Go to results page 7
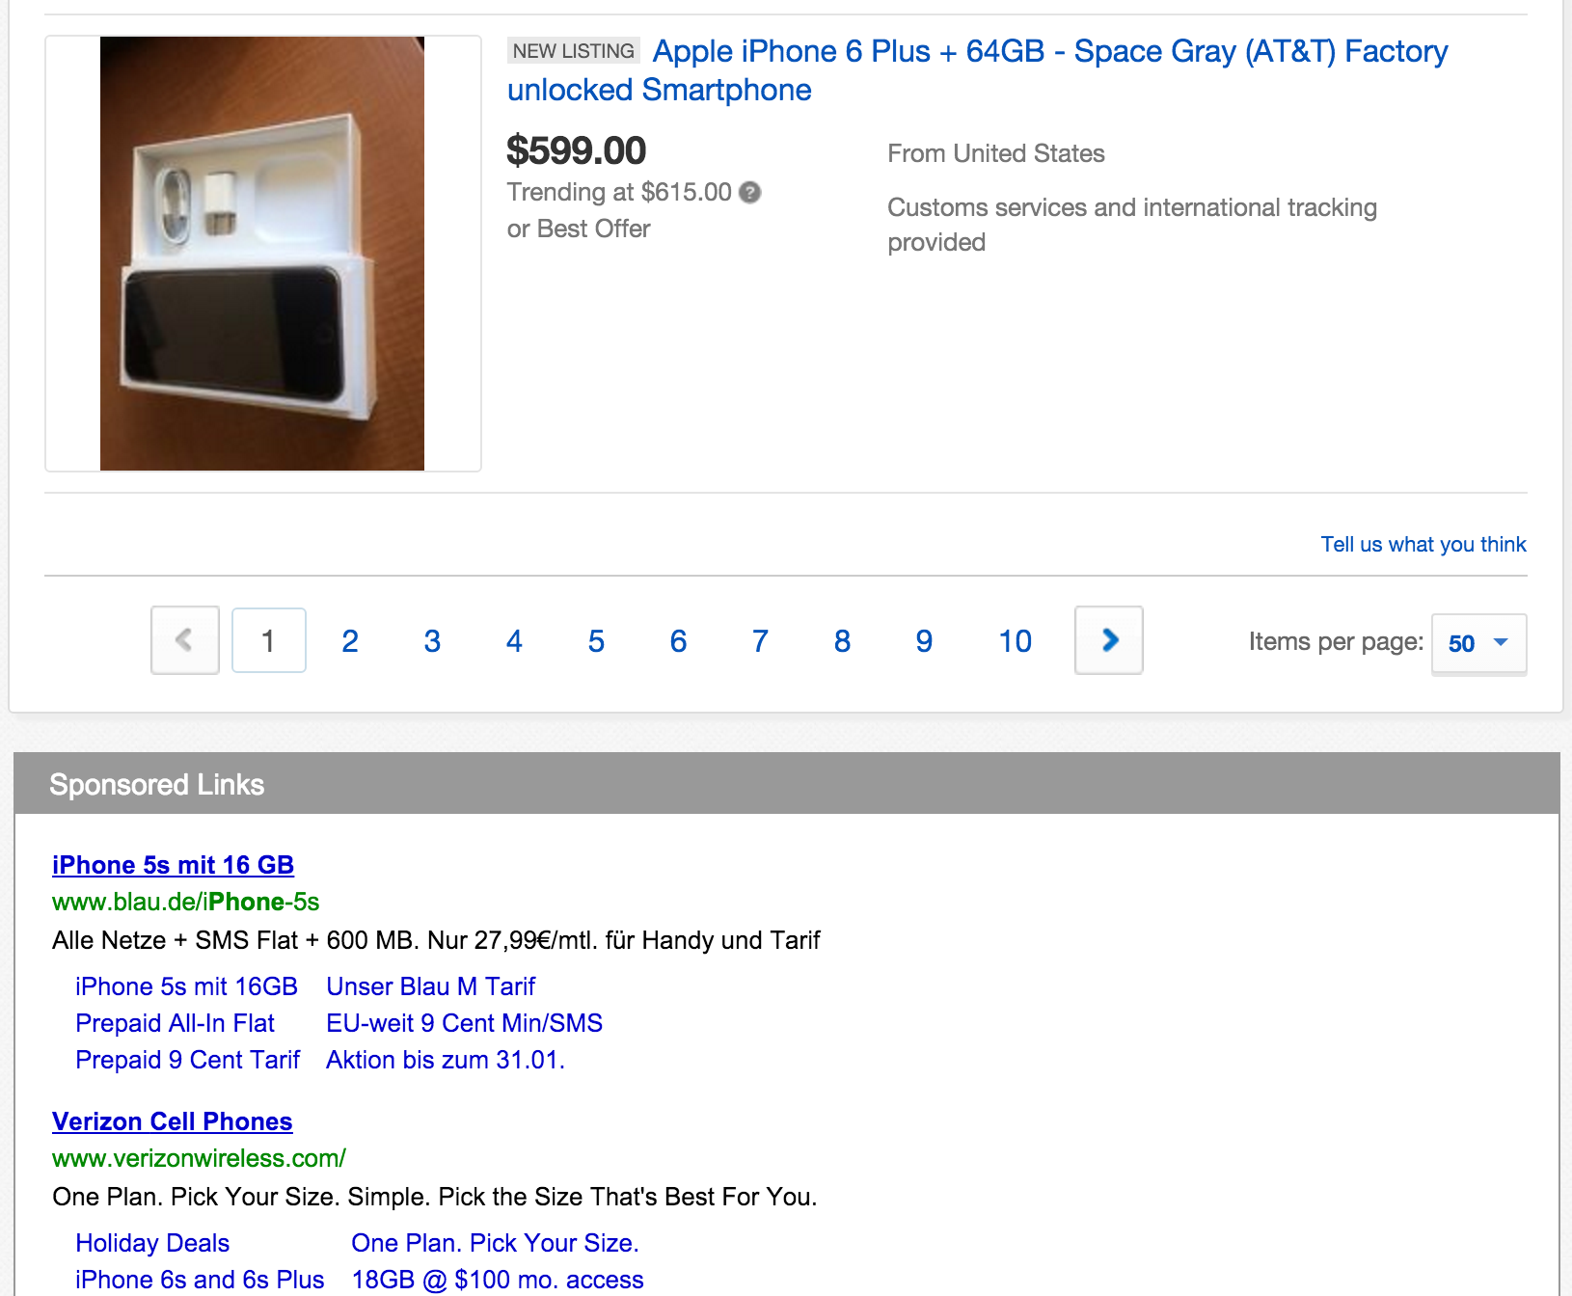 (x=760, y=641)
